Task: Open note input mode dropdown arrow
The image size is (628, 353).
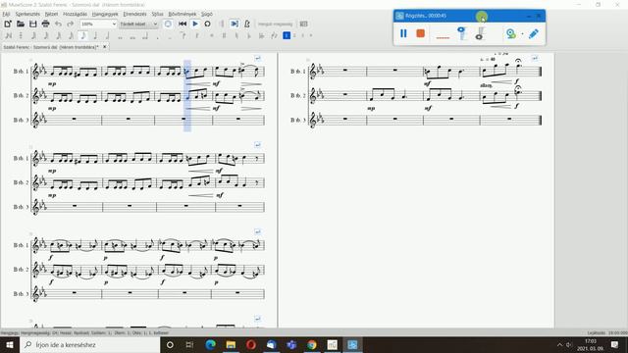Action: pos(21,35)
